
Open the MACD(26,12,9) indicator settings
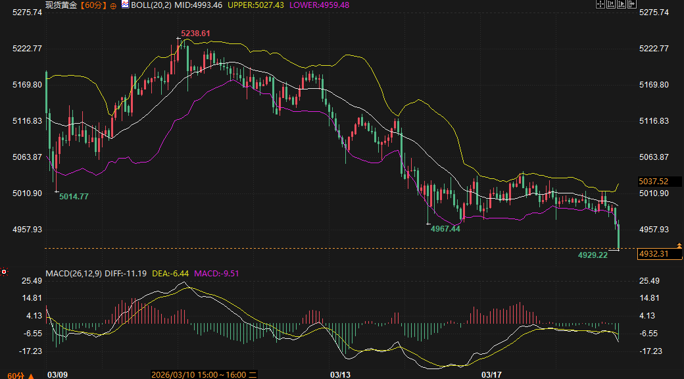[x=74, y=272]
